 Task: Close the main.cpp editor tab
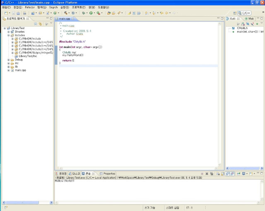click(73, 19)
